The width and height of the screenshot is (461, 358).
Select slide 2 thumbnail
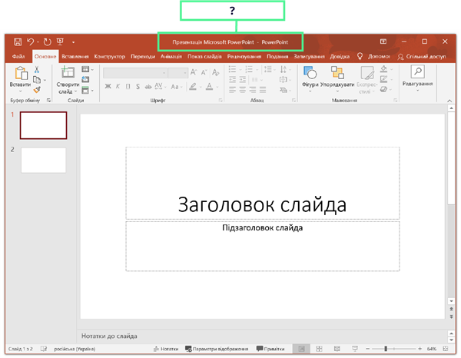43,161
